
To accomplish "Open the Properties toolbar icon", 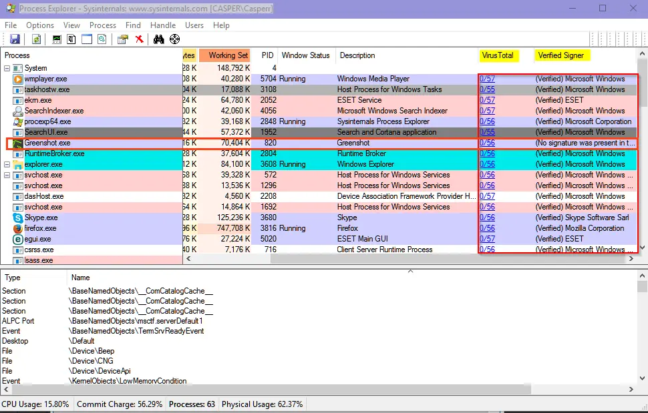I will click(x=122, y=39).
